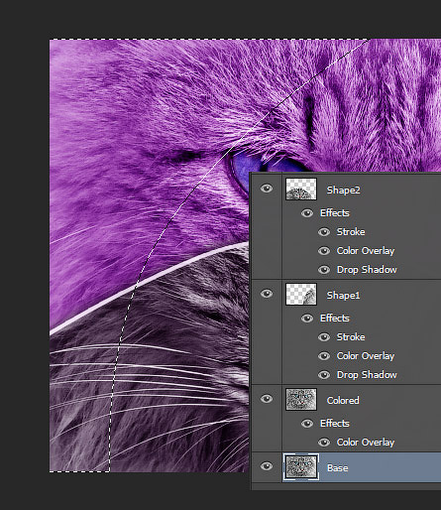
Task: Click Stroke entry under Shape2
Action: 351,232
